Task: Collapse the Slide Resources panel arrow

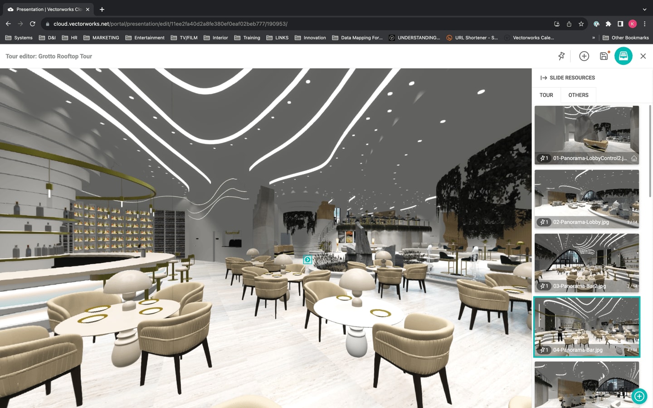Action: click(x=543, y=78)
